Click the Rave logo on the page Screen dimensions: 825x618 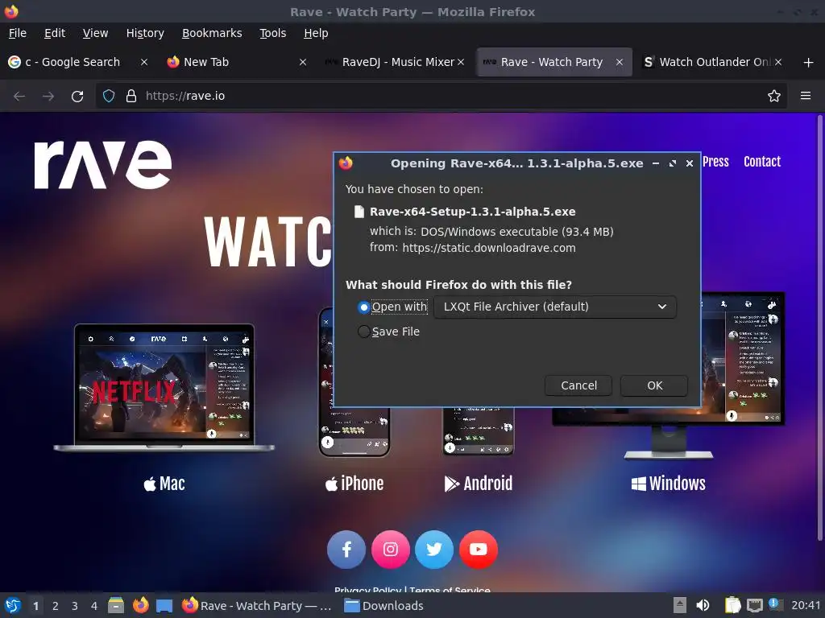tap(103, 164)
